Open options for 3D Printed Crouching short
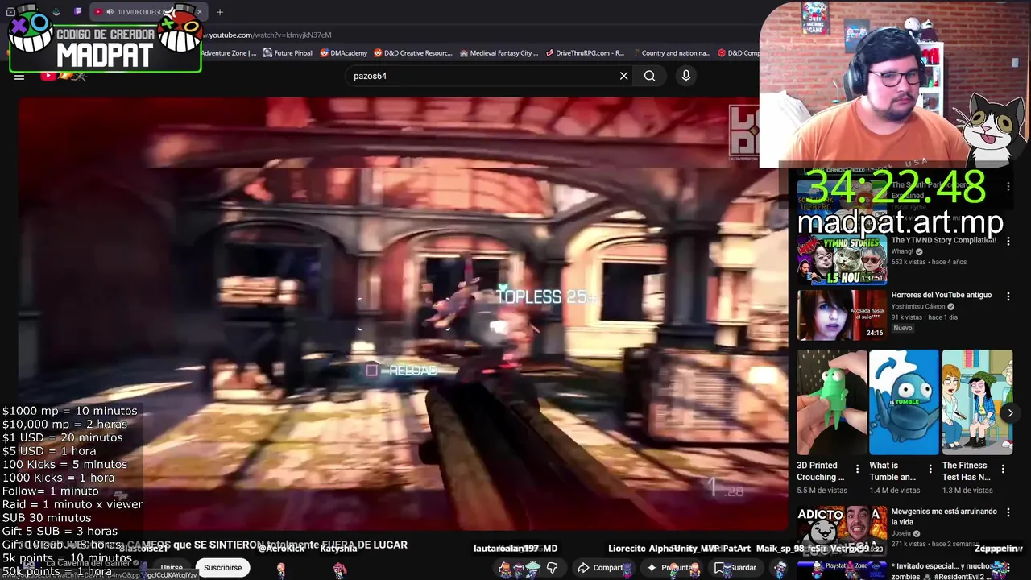The image size is (1031, 580). point(857,469)
